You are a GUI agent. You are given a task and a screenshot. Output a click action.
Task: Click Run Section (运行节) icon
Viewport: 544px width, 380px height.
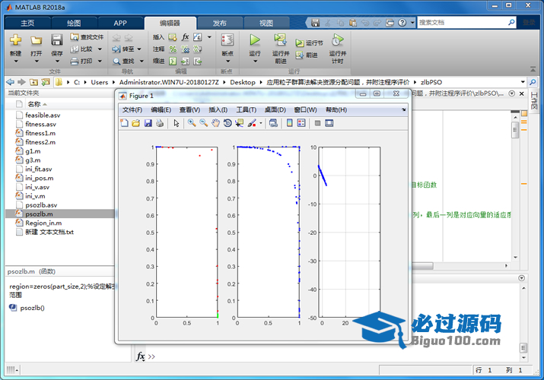pos(300,43)
